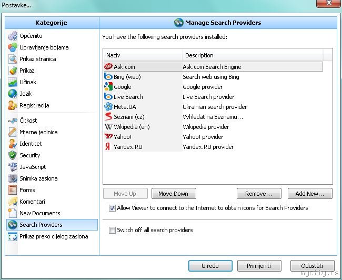Select the Komentari category label
This screenshot has height=280, width=342.
pyautogui.click(x=32, y=202)
